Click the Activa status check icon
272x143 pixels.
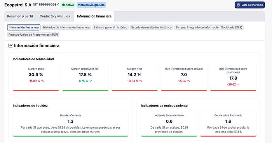click(x=63, y=5)
